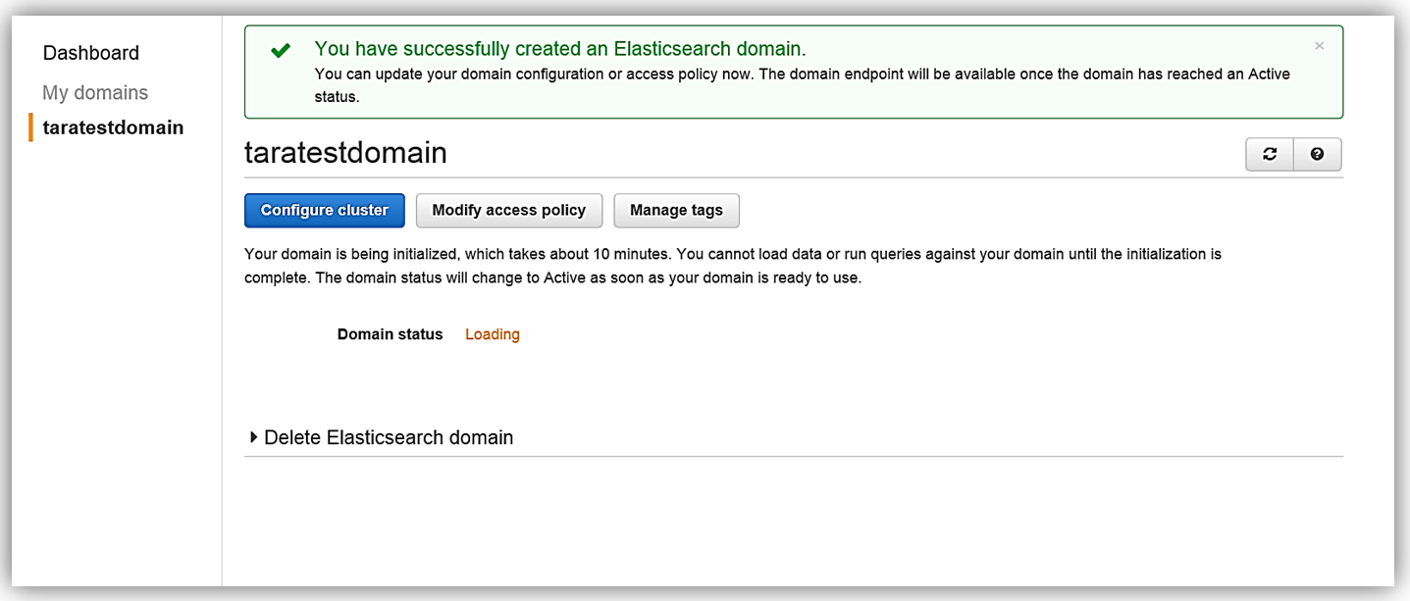Dismiss the success notification banner
The width and height of the screenshot is (1410, 601).
coord(1319,46)
